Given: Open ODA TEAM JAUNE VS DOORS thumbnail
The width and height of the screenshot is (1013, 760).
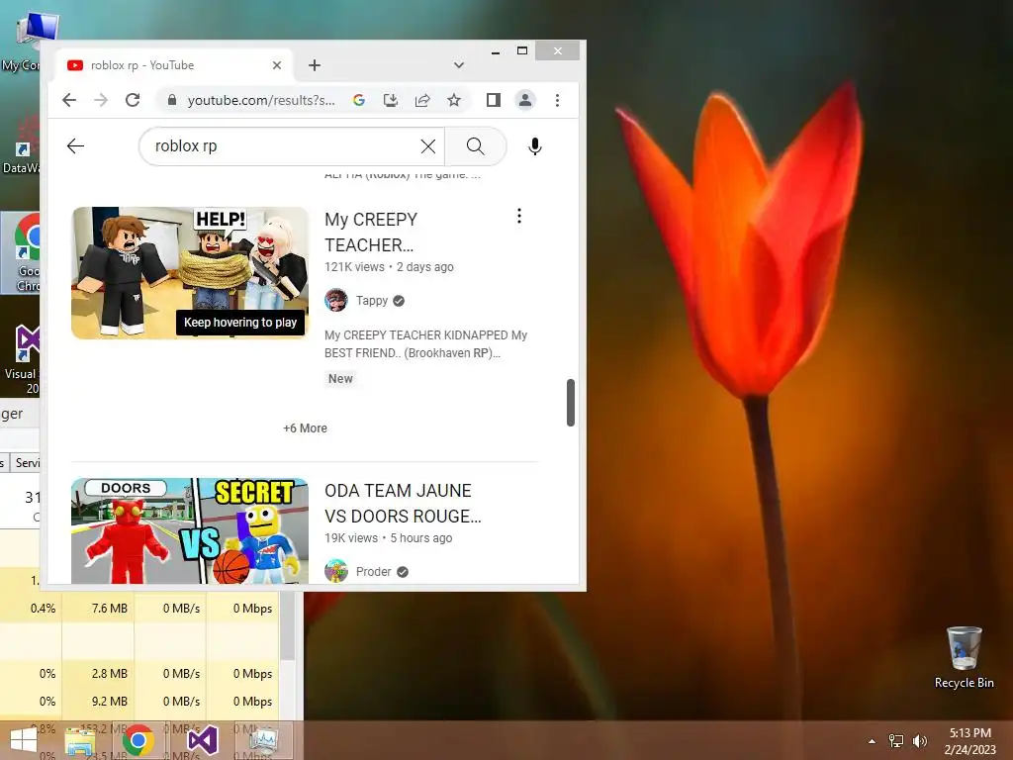Looking at the screenshot, I should [190, 531].
